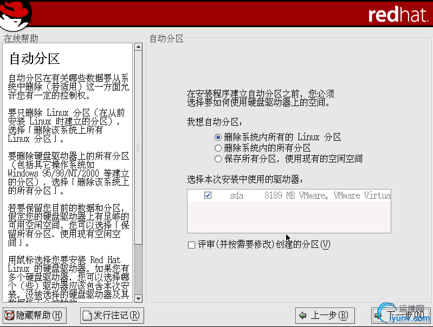Image resolution: width=433 pixels, height=327 pixels.
Task: Click the lifebuoy icon on 隐藏帮助
Action: (x=9, y=316)
